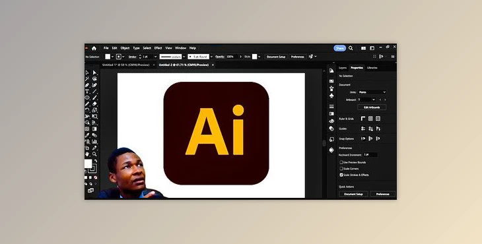Click Document Setup in the control bar
The height and width of the screenshot is (244, 482).
pyautogui.click(x=276, y=57)
